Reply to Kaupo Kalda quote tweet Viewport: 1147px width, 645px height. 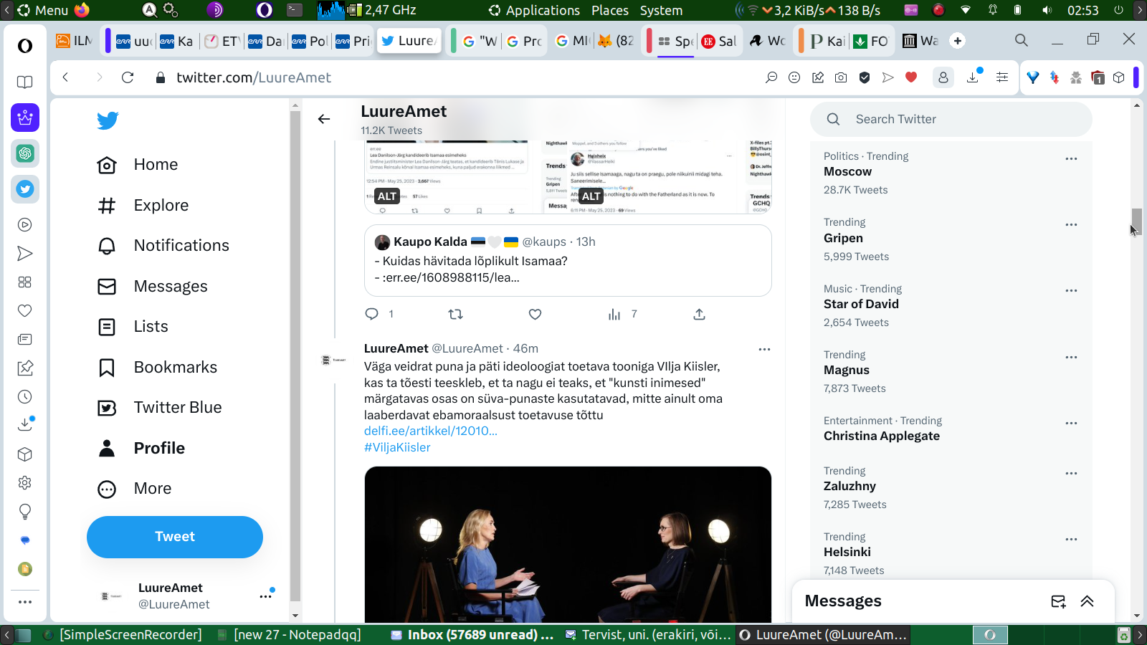click(x=371, y=314)
